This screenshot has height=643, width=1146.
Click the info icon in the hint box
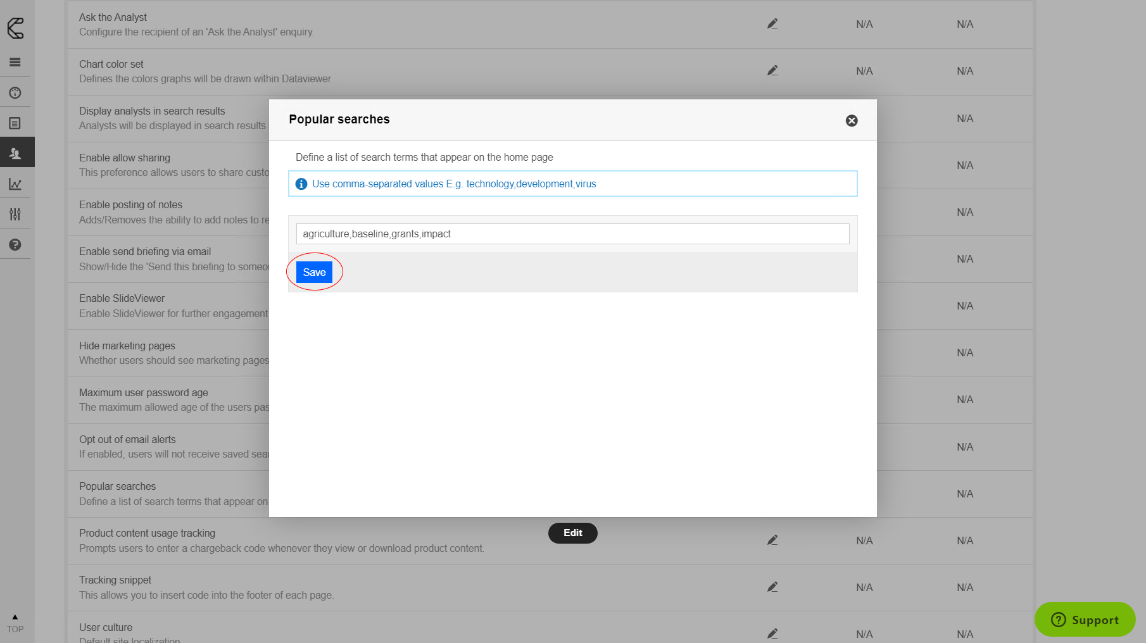[301, 184]
